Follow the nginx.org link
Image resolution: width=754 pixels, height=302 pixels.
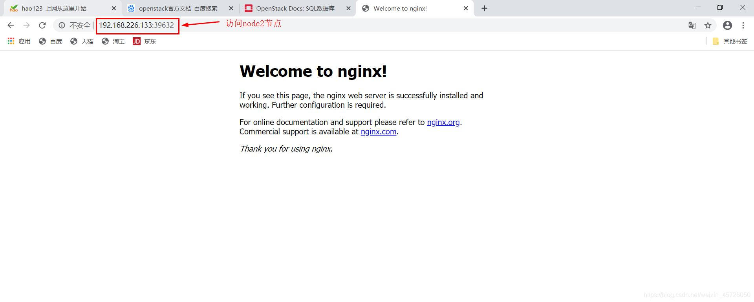click(x=443, y=122)
